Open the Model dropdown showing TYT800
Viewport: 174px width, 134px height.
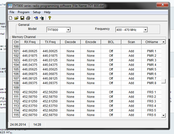click(x=68, y=30)
